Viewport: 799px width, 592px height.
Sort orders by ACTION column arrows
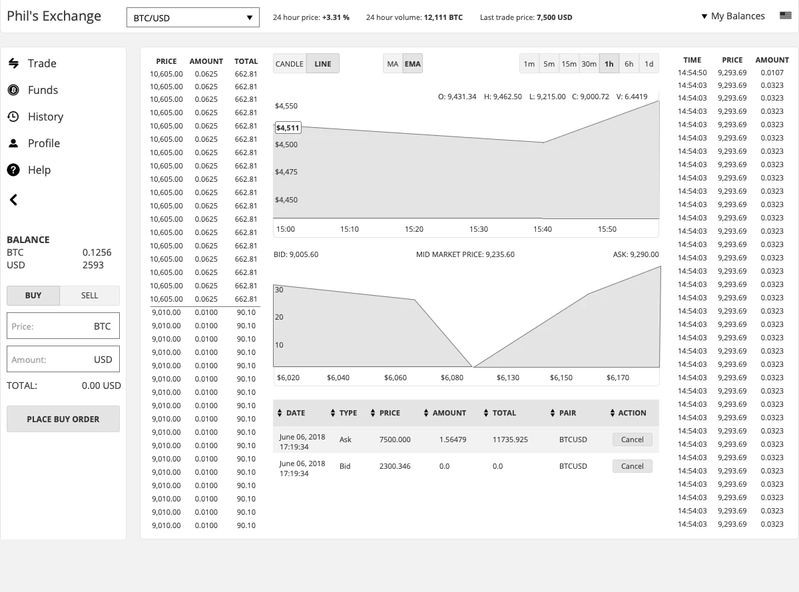pyautogui.click(x=613, y=413)
